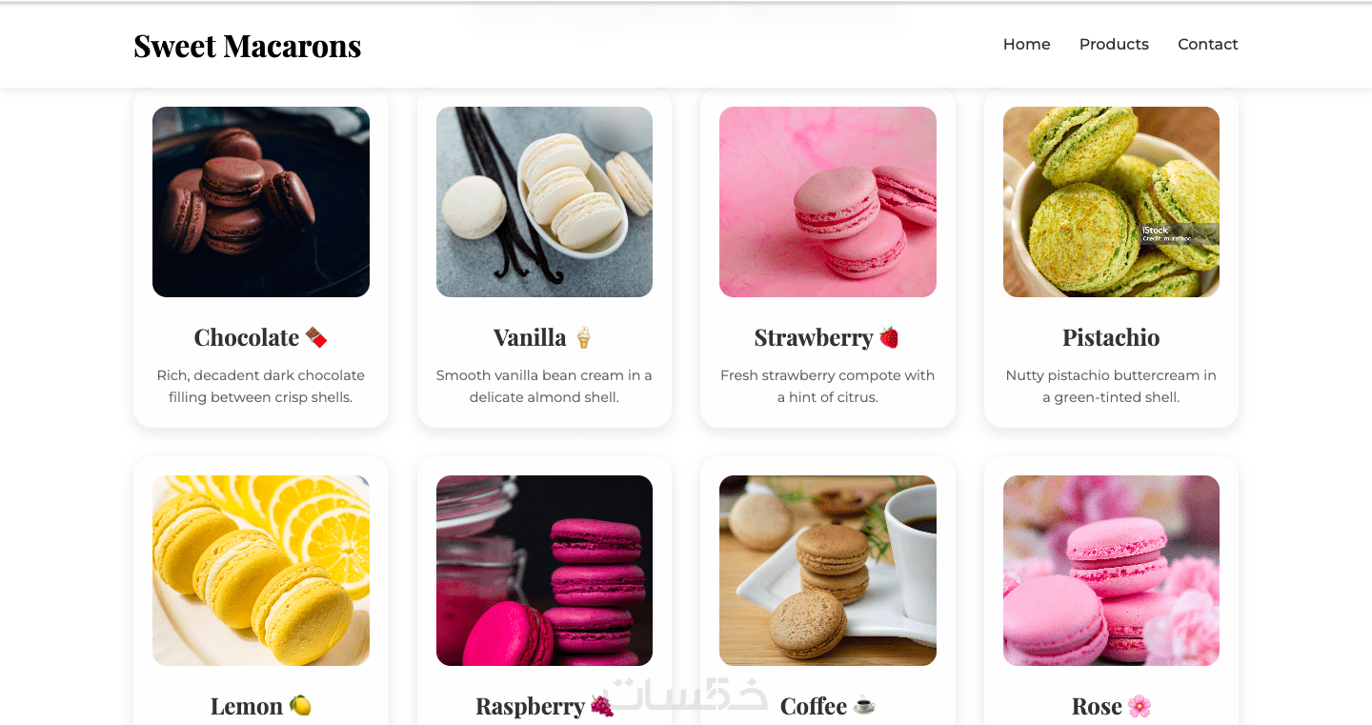Click the Pistachio card heading
Image resolution: width=1372 pixels, height=725 pixels.
click(1111, 337)
